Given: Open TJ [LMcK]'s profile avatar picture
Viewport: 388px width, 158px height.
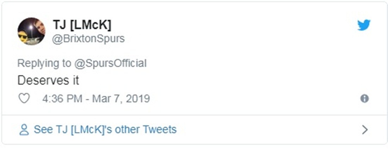Looking at the screenshot, I should [32, 31].
